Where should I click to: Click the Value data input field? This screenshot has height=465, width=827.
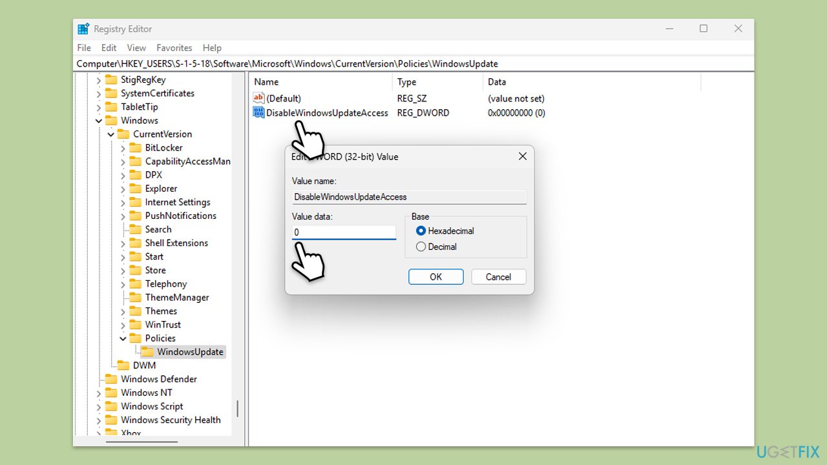point(344,232)
